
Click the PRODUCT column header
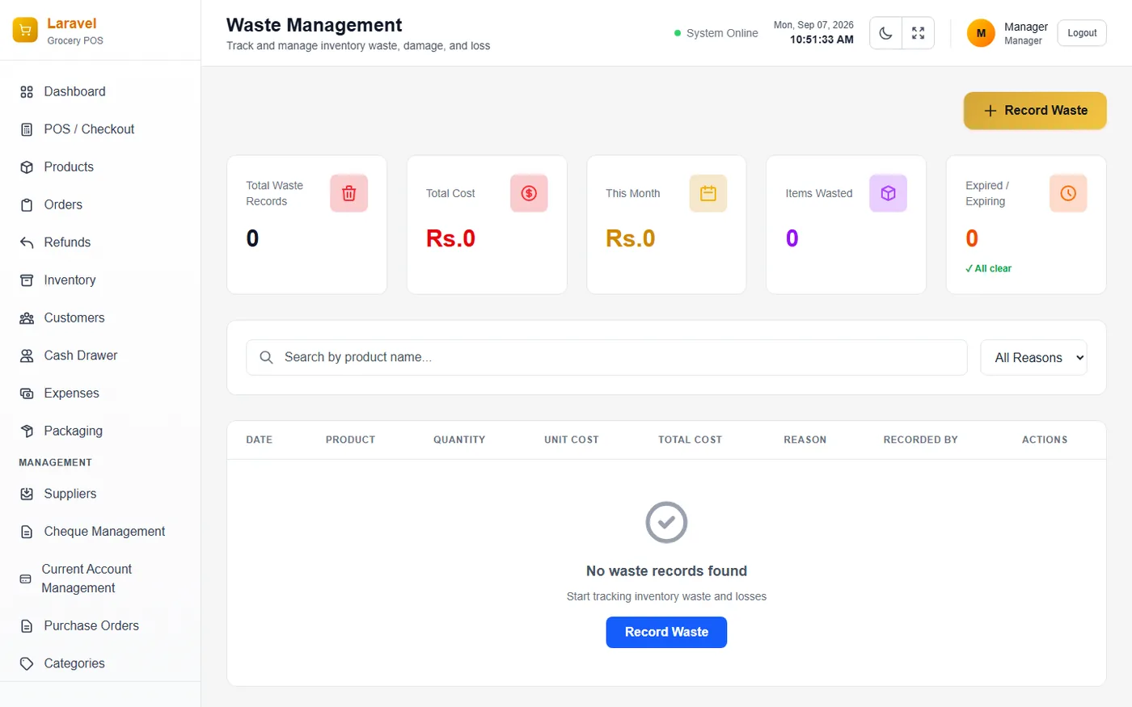coord(350,440)
